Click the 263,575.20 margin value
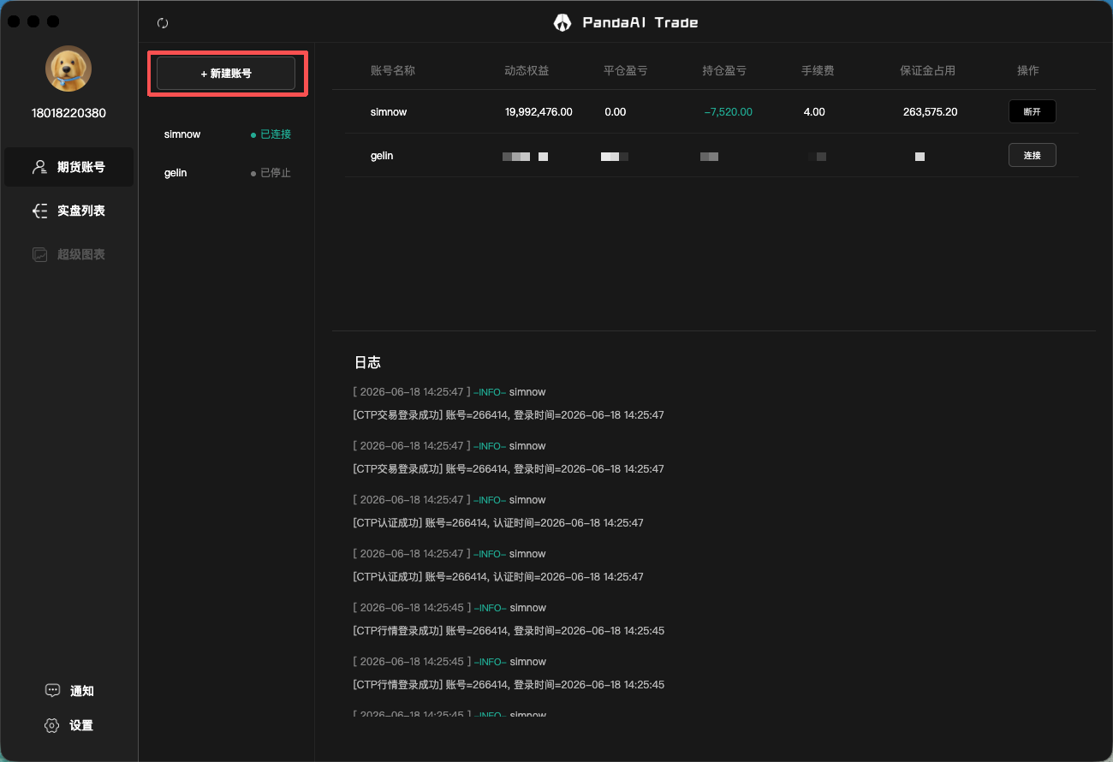The image size is (1113, 762). (930, 112)
